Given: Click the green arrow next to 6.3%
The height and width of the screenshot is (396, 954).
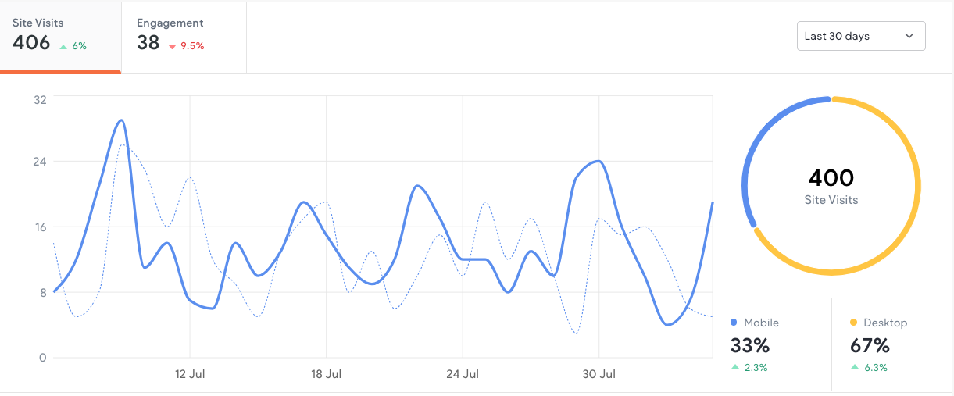Looking at the screenshot, I should (854, 367).
